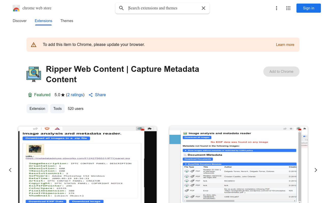Open the three-dot more options menu
The width and height of the screenshot is (326, 203).
[x=277, y=8]
